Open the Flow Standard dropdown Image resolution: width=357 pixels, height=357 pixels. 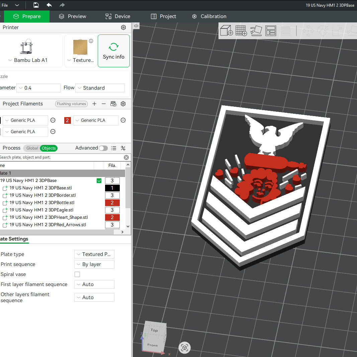100,88
